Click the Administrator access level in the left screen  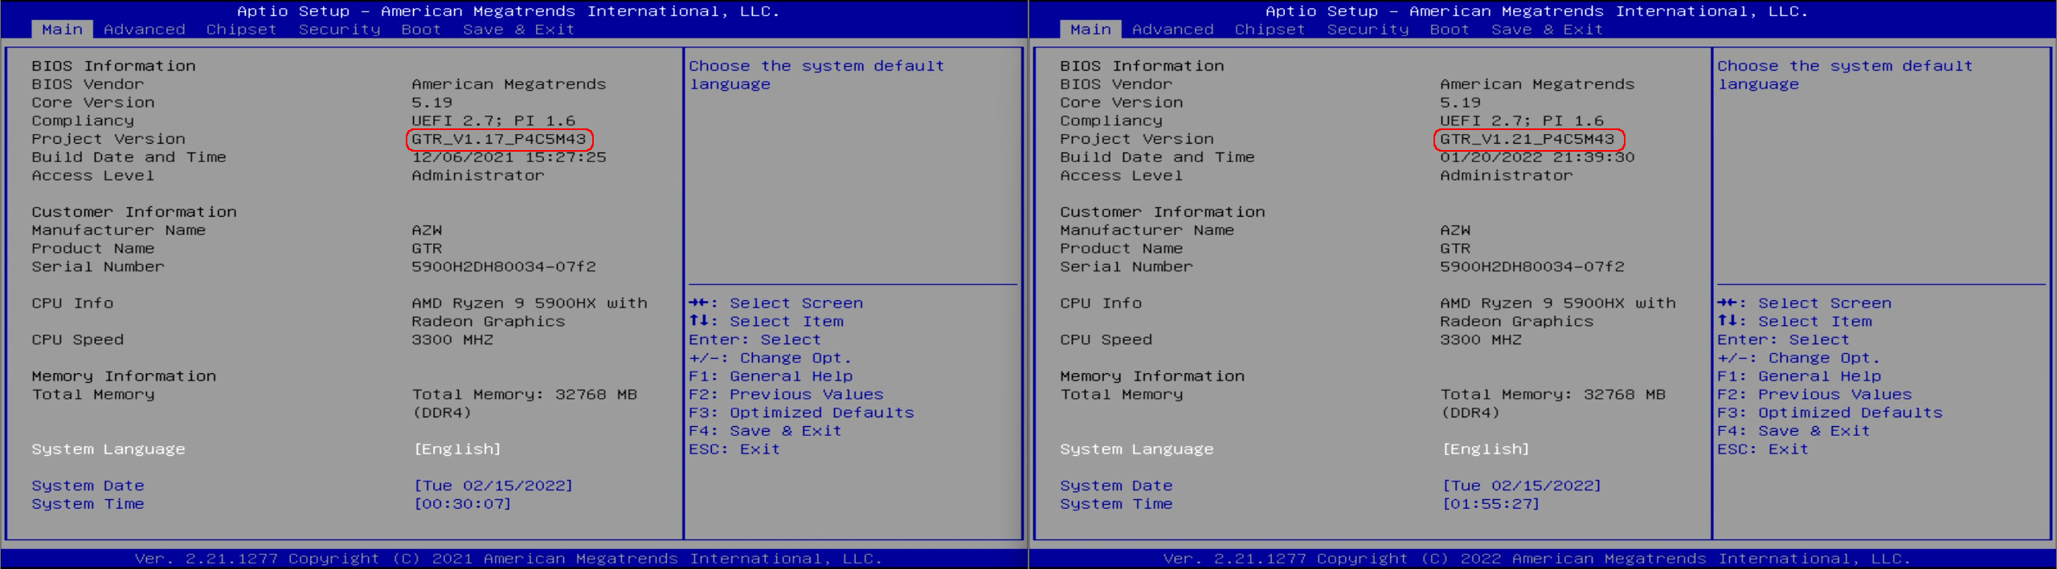478,177
